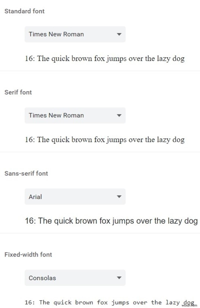The image size is (200, 308).
Task: Click the Standard font preview sentence
Action: point(104,59)
